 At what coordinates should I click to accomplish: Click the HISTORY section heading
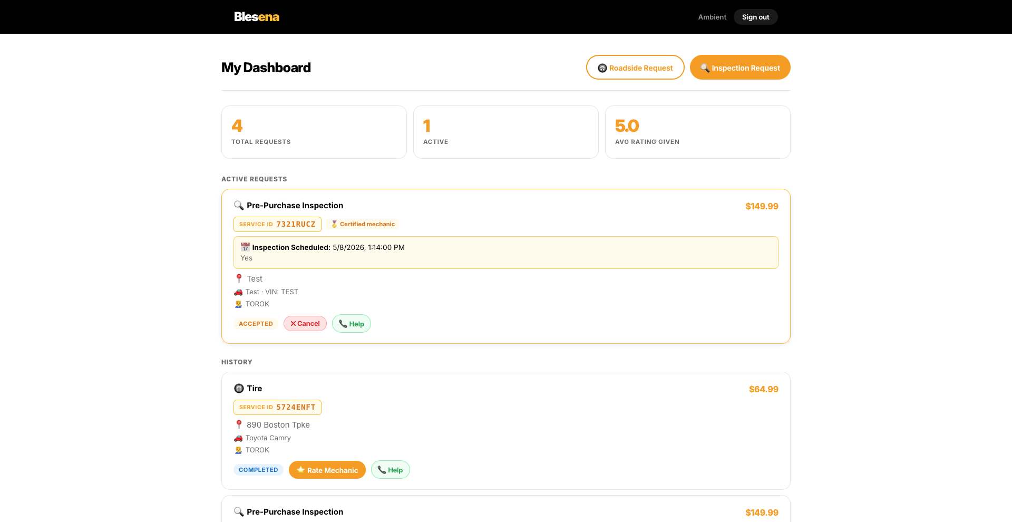pos(237,362)
